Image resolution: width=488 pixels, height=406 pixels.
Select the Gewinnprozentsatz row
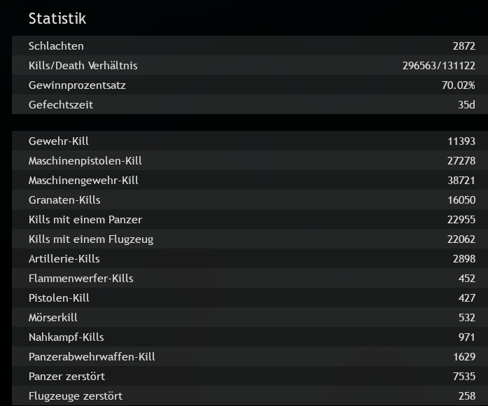coord(250,85)
